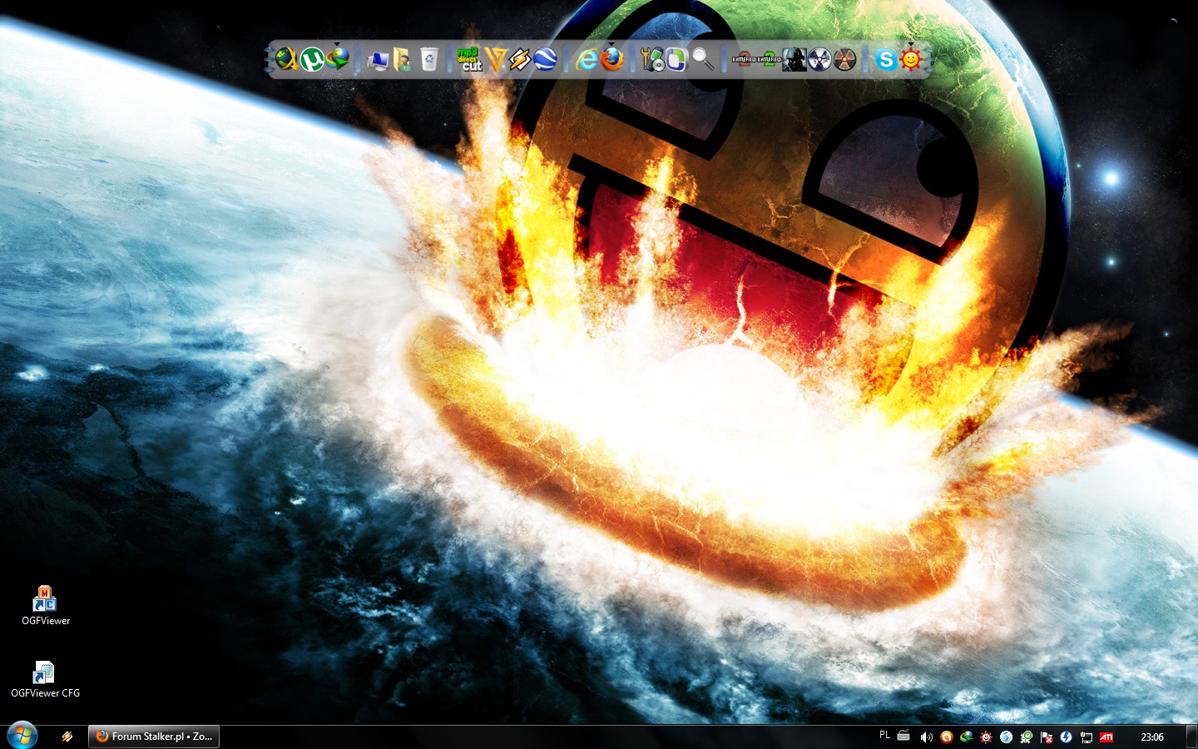Open the user folder dock icon

(x=403, y=60)
